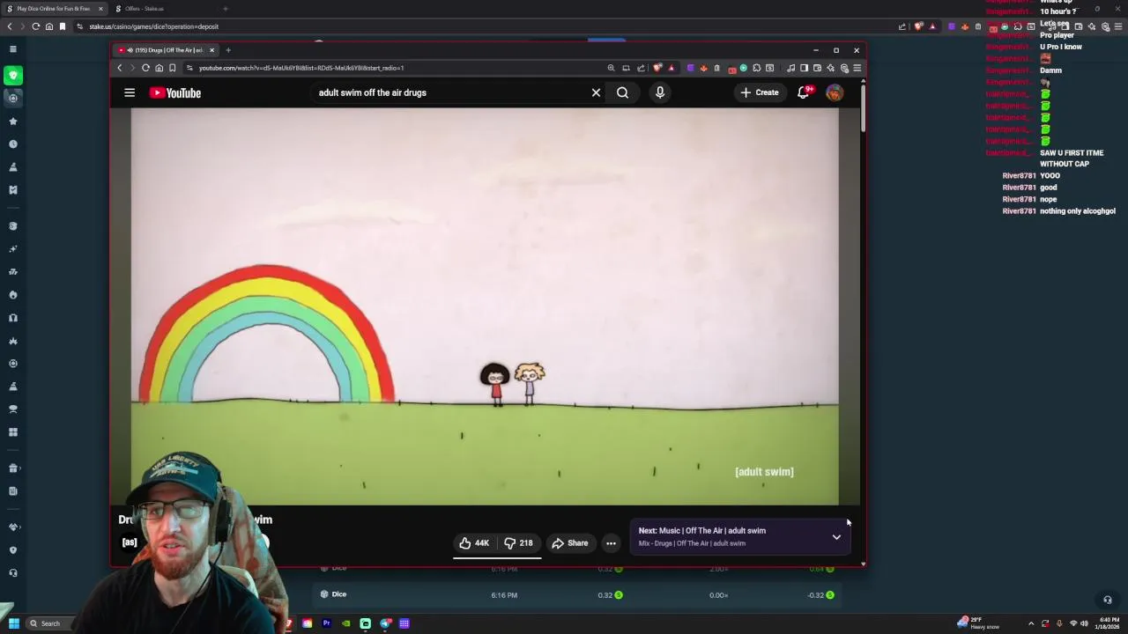The height and width of the screenshot is (634, 1128).
Task: Click the green shield icon in Stake sidebar
Action: [x=12, y=76]
